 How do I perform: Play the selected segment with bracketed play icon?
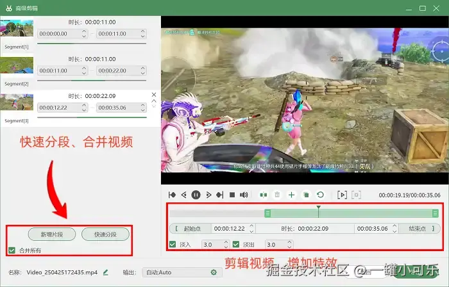[x=342, y=195]
